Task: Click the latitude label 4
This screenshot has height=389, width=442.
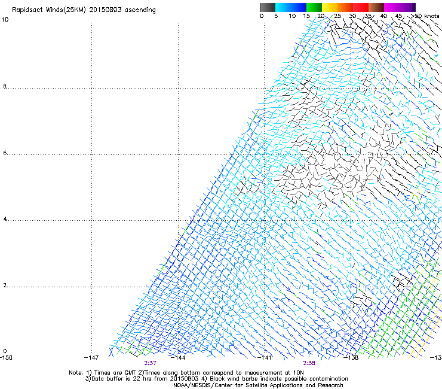Action: (x=5, y=219)
